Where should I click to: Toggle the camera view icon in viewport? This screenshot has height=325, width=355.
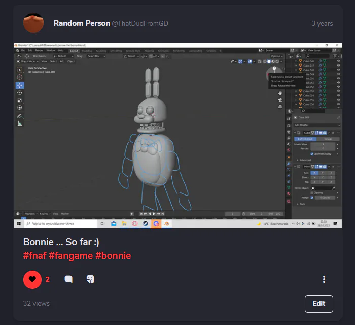click(280, 100)
